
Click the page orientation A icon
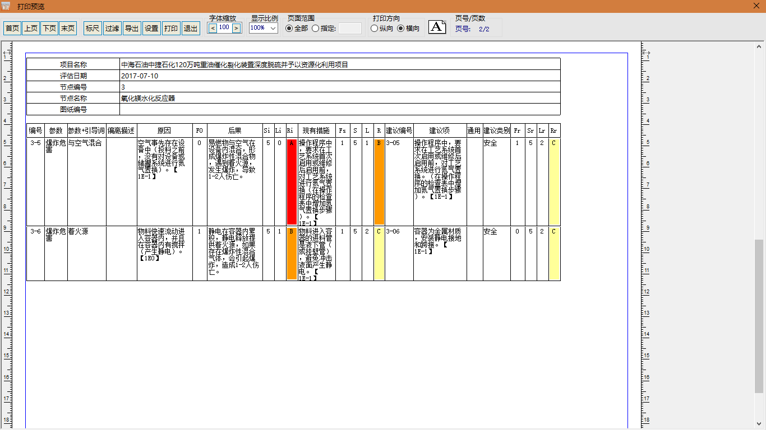click(x=437, y=27)
